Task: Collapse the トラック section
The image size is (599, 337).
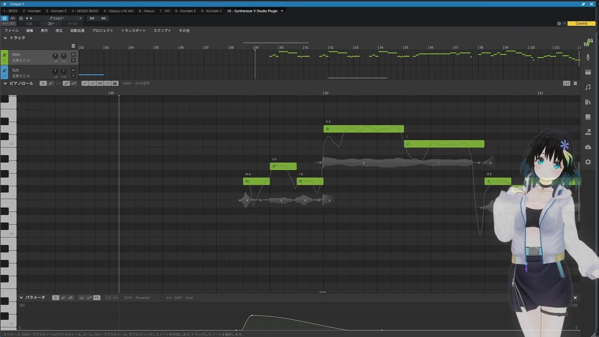Action: (x=6, y=38)
